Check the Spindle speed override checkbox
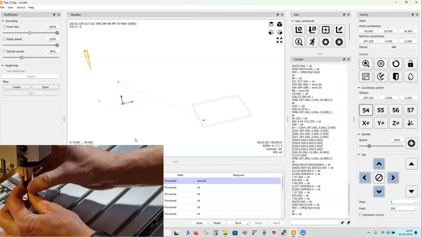The height and width of the screenshot is (237, 422). point(5,51)
